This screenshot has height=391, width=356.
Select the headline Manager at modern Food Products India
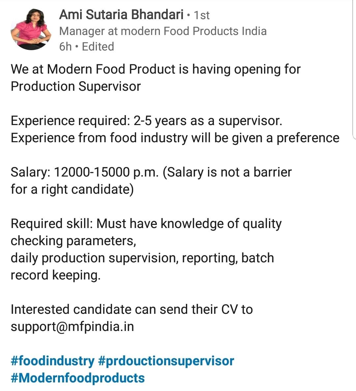click(163, 31)
